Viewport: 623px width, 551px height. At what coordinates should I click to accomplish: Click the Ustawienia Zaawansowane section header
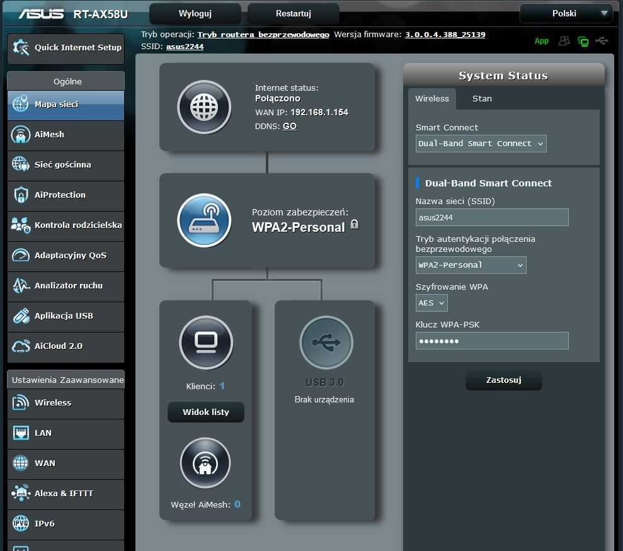point(66,380)
